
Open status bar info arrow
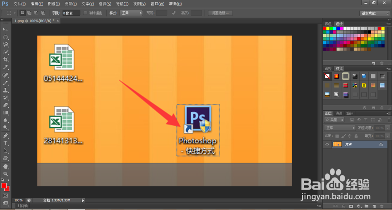click(83, 201)
